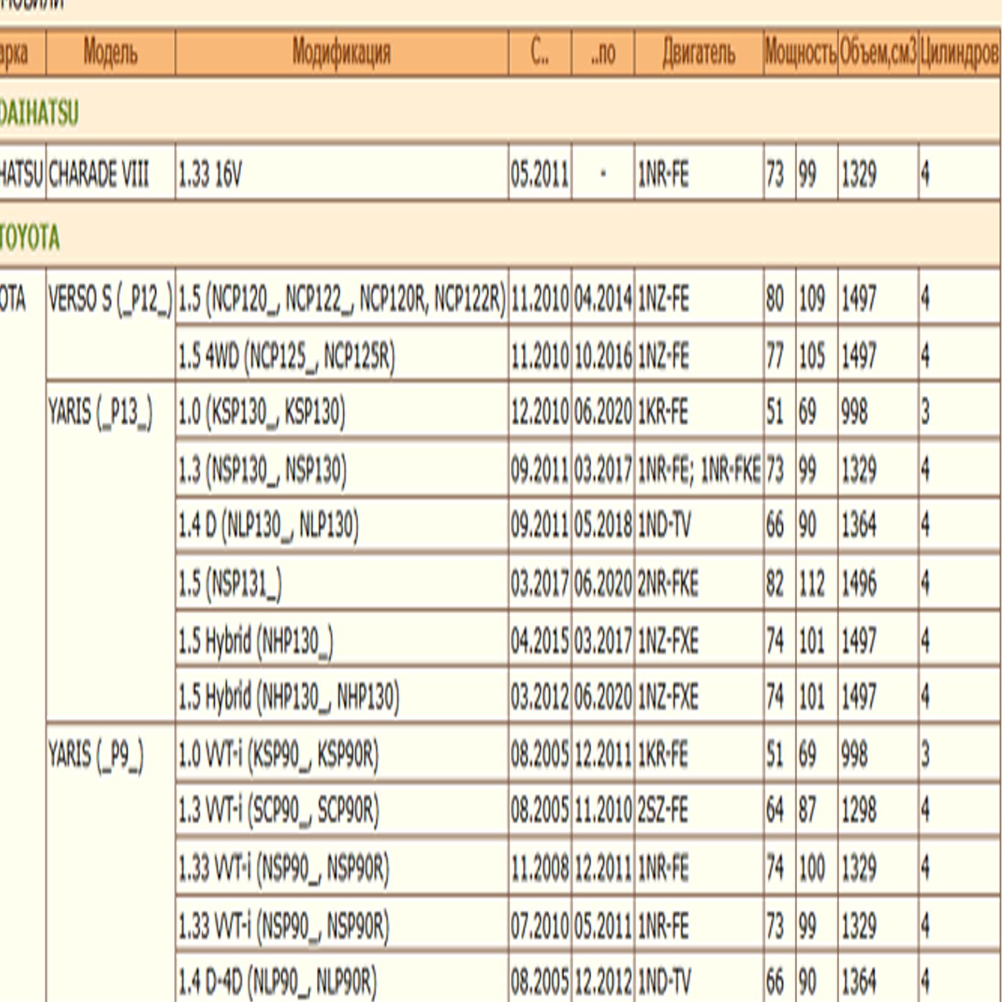Select the YARIS (_P9_) model cell
The width and height of the screenshot is (1002, 1002).
pos(96,755)
